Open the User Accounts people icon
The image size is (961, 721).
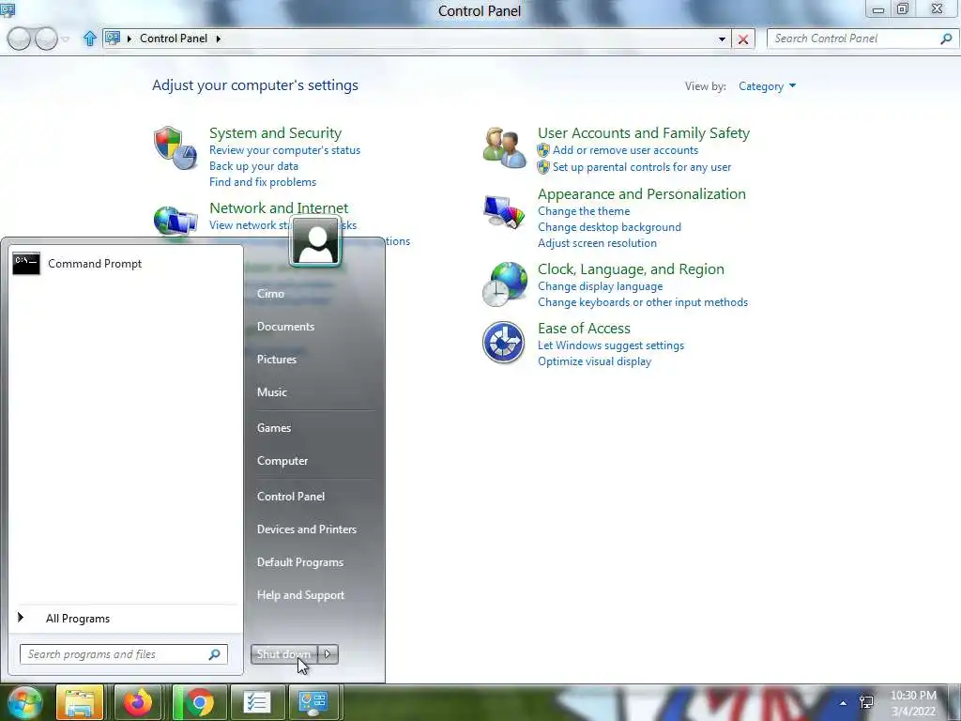pos(504,147)
